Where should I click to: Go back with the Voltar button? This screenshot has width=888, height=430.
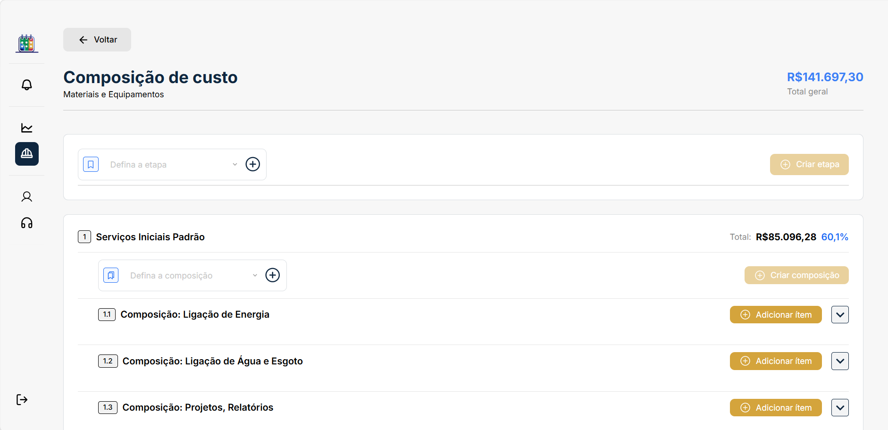pyautogui.click(x=97, y=40)
